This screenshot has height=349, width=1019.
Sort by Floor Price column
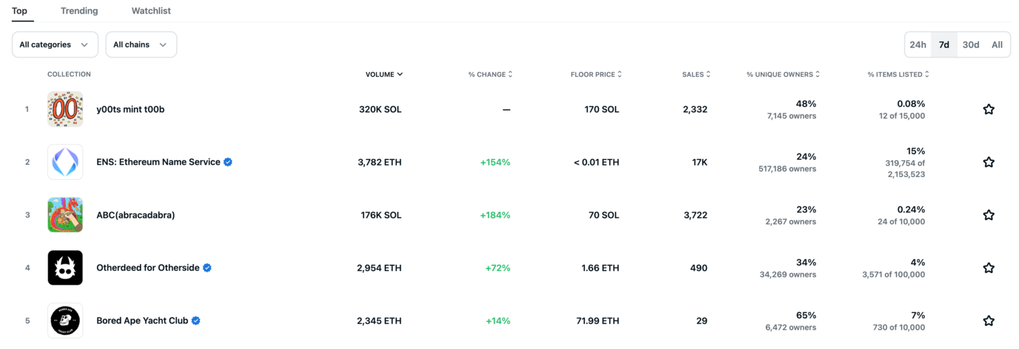click(596, 74)
